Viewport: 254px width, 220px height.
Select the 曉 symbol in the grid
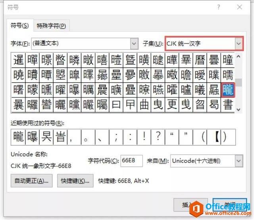pyautogui.click(x=19, y=75)
